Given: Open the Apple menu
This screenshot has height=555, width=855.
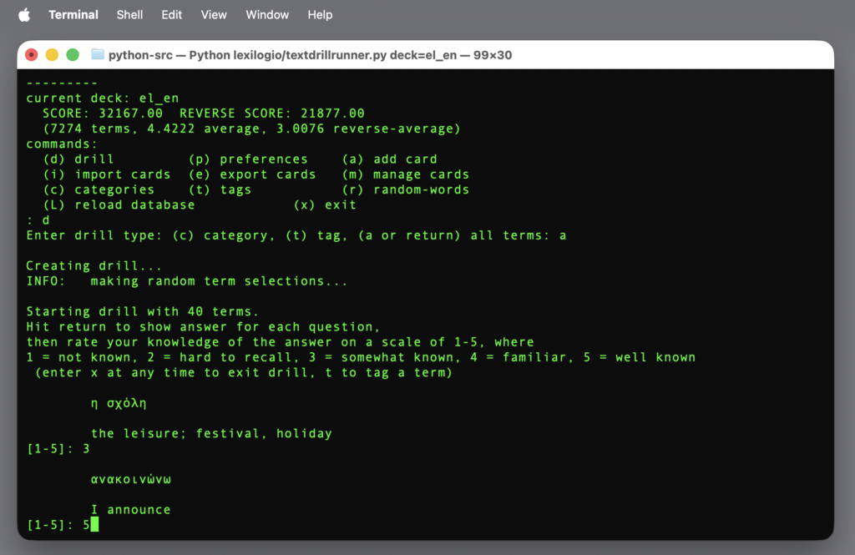Looking at the screenshot, I should coord(24,15).
